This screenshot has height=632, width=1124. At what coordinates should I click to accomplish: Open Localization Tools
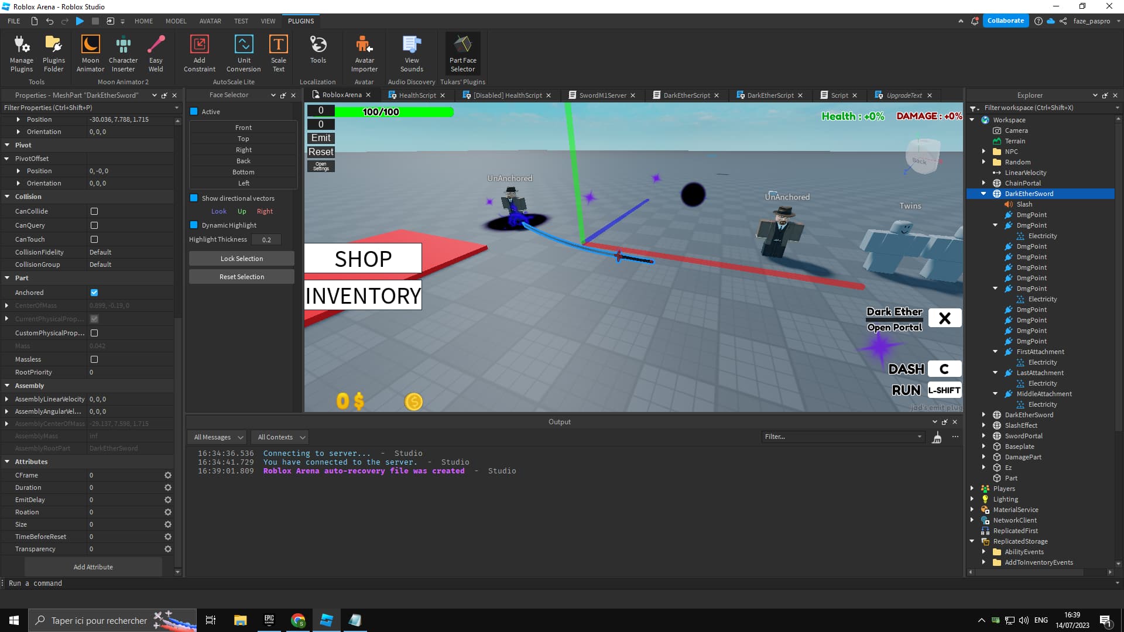pyautogui.click(x=318, y=50)
